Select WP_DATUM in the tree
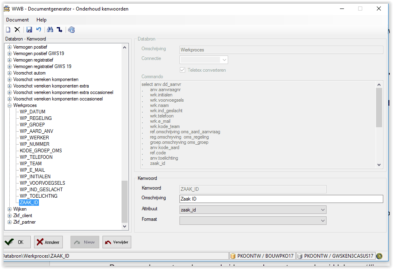This screenshot has height=269, width=393. point(32,112)
